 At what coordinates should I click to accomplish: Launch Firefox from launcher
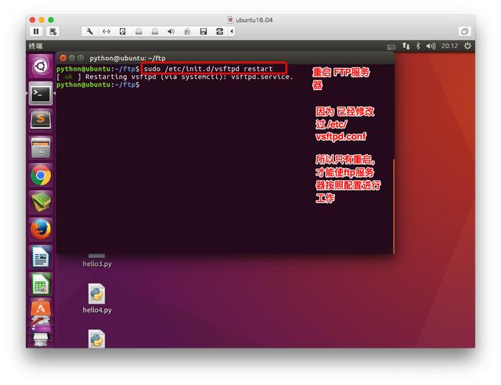41,229
